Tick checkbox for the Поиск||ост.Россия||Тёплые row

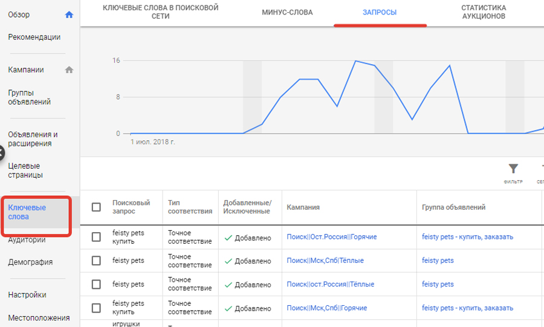96,284
